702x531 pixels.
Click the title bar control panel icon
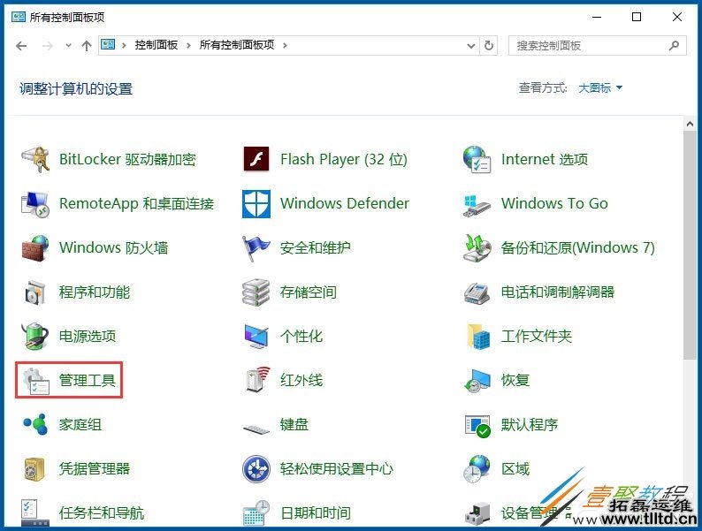click(x=19, y=17)
